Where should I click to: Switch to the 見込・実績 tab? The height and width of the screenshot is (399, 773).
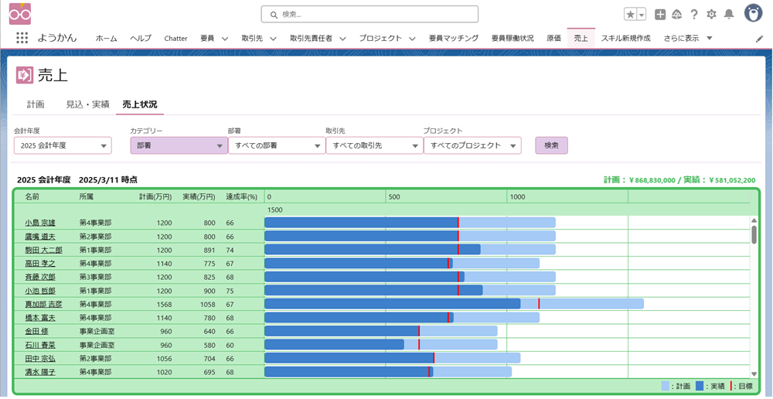tap(87, 104)
